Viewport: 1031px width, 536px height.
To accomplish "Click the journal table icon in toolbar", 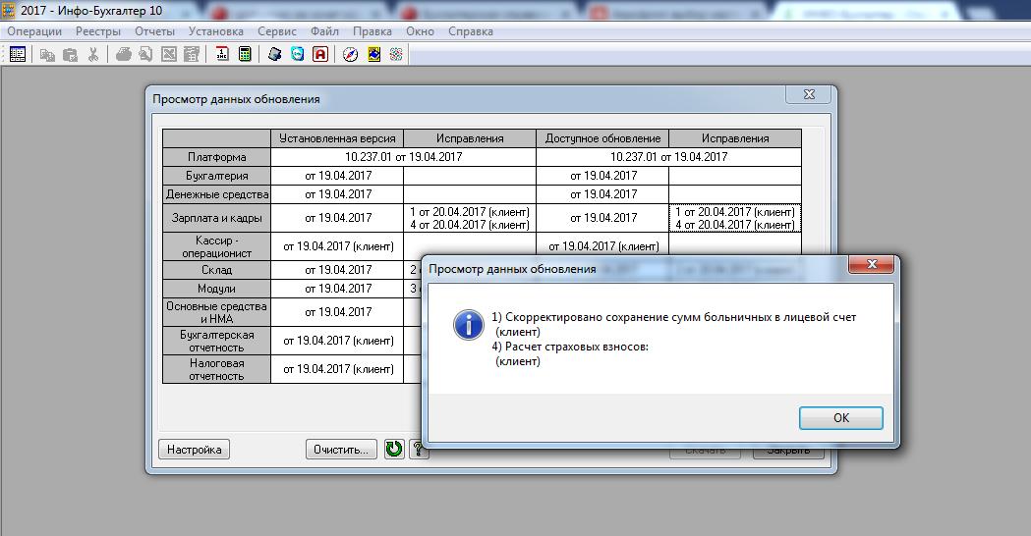I will click(18, 55).
